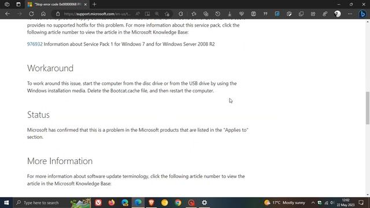Add this page to favorites
The width and height of the screenshot is (370, 208).
(167, 14)
